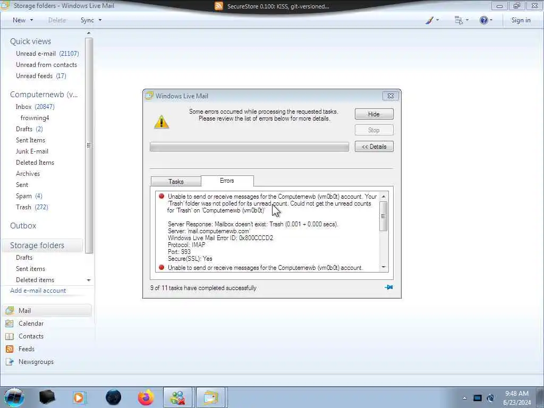Show hidden tray icons arrow
Image resolution: width=544 pixels, height=408 pixels.
pyautogui.click(x=464, y=398)
